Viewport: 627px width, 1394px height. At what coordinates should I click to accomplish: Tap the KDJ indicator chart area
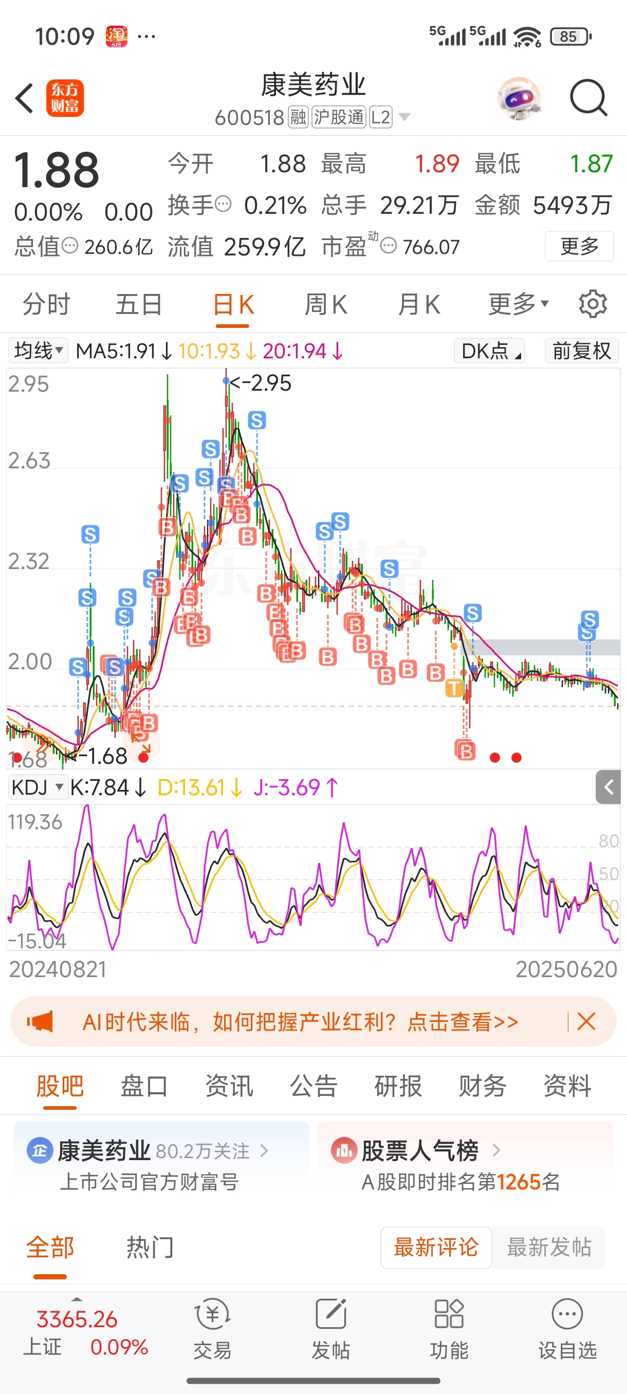tap(313, 877)
